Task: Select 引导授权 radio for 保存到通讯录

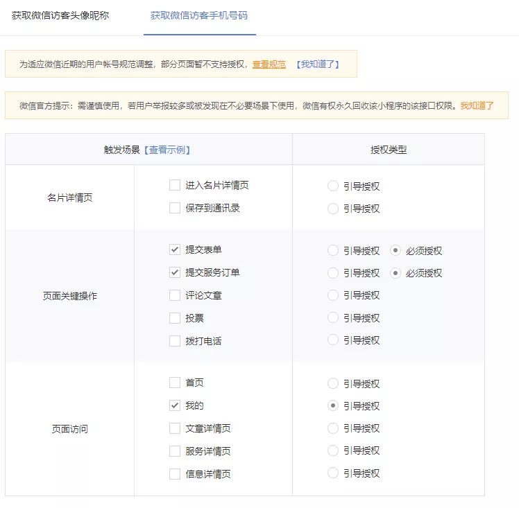Action: [332, 209]
